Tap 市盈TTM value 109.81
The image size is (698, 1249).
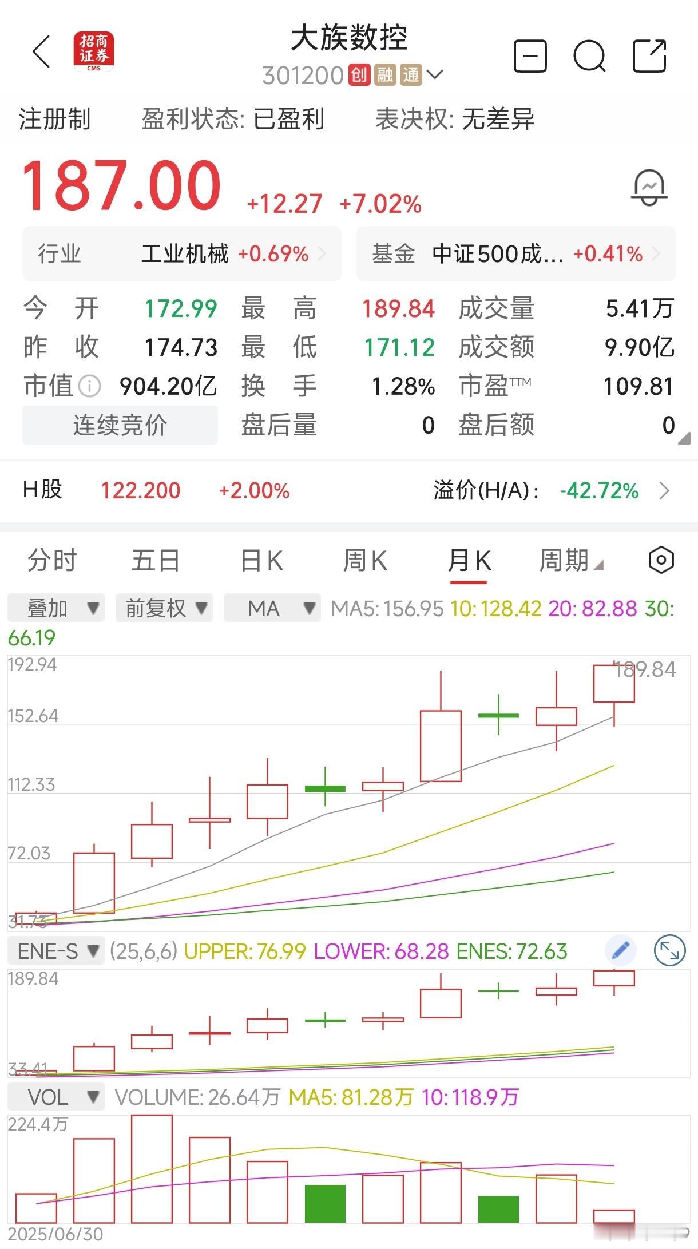[x=638, y=386]
